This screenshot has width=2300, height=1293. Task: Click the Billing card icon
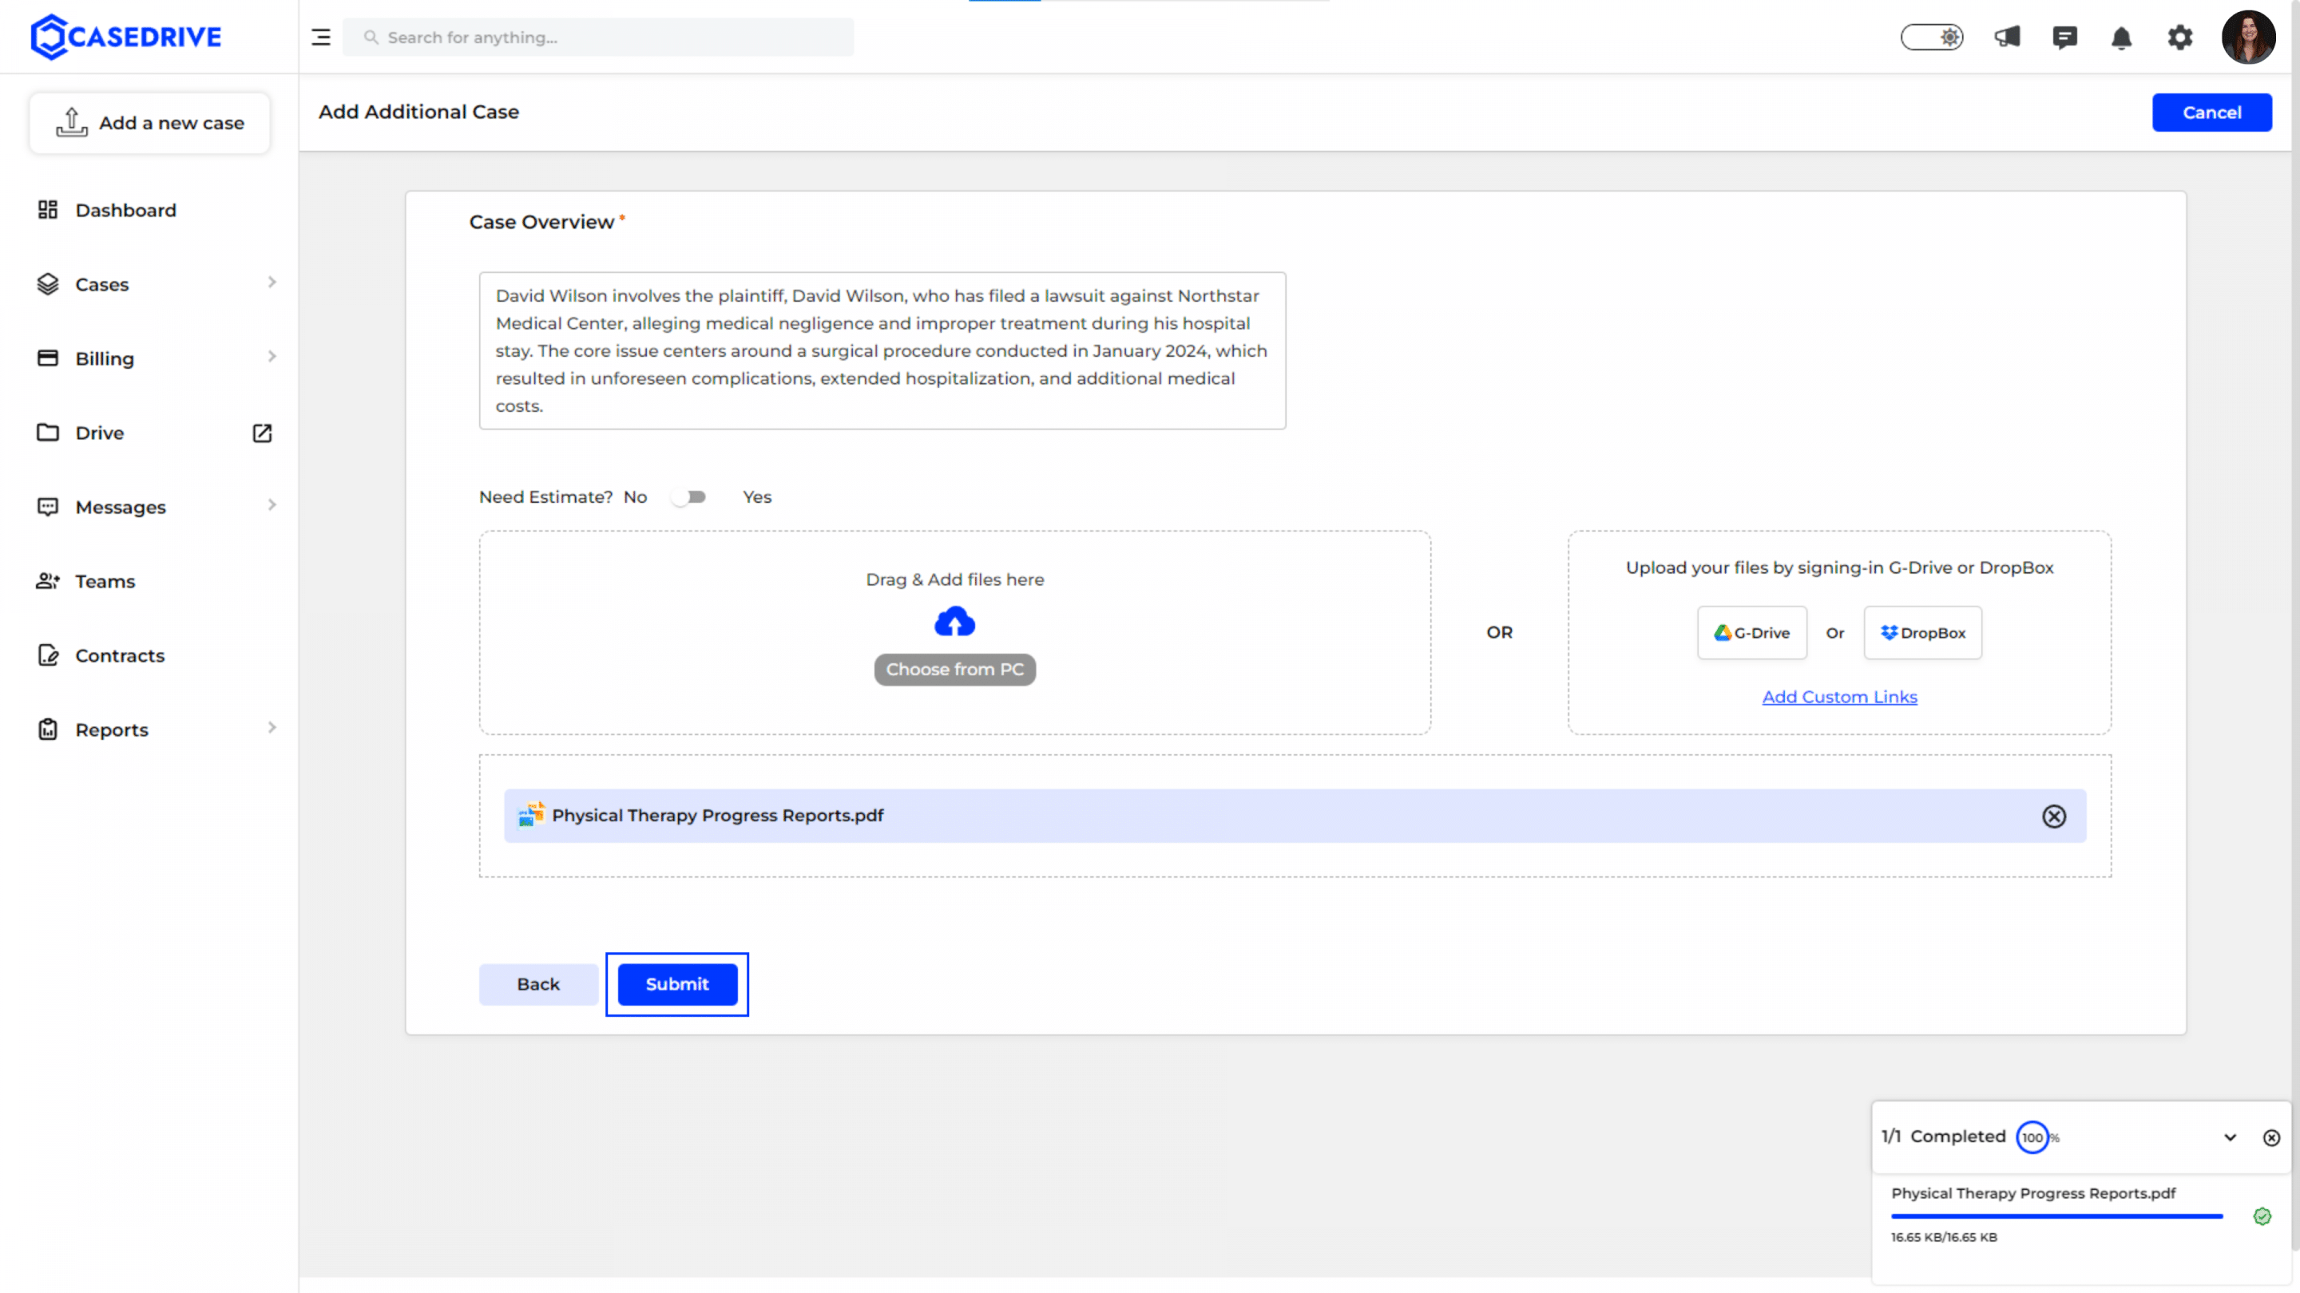tap(47, 358)
